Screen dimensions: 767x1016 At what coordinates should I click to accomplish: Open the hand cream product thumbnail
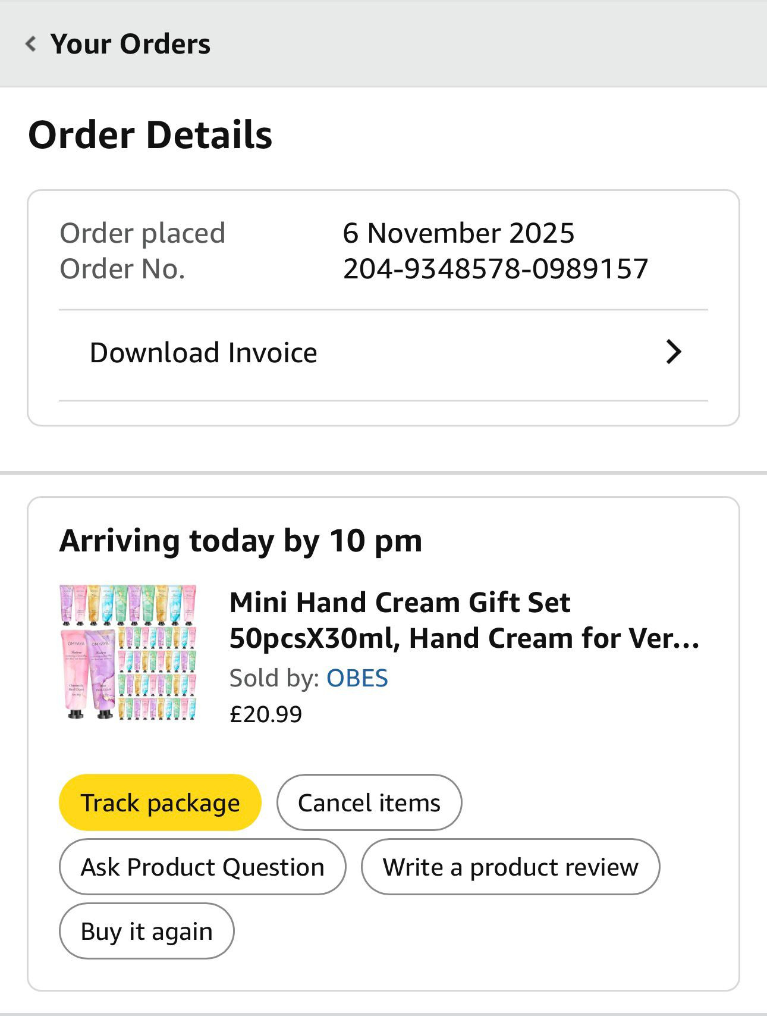pyautogui.click(x=128, y=653)
